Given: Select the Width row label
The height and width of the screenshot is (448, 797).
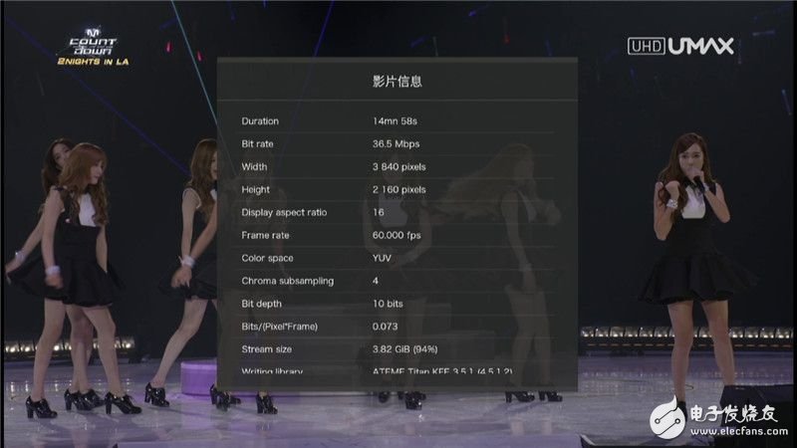Looking at the screenshot, I should pos(254,167).
